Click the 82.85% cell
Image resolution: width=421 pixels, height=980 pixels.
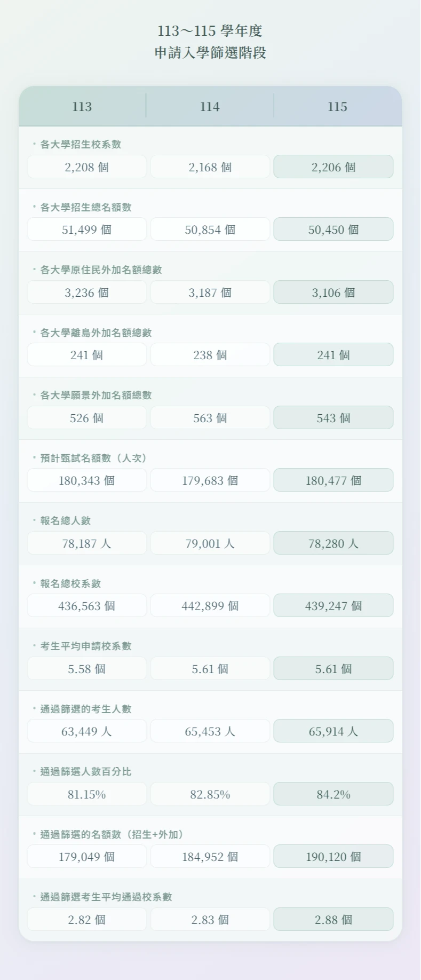click(x=210, y=794)
